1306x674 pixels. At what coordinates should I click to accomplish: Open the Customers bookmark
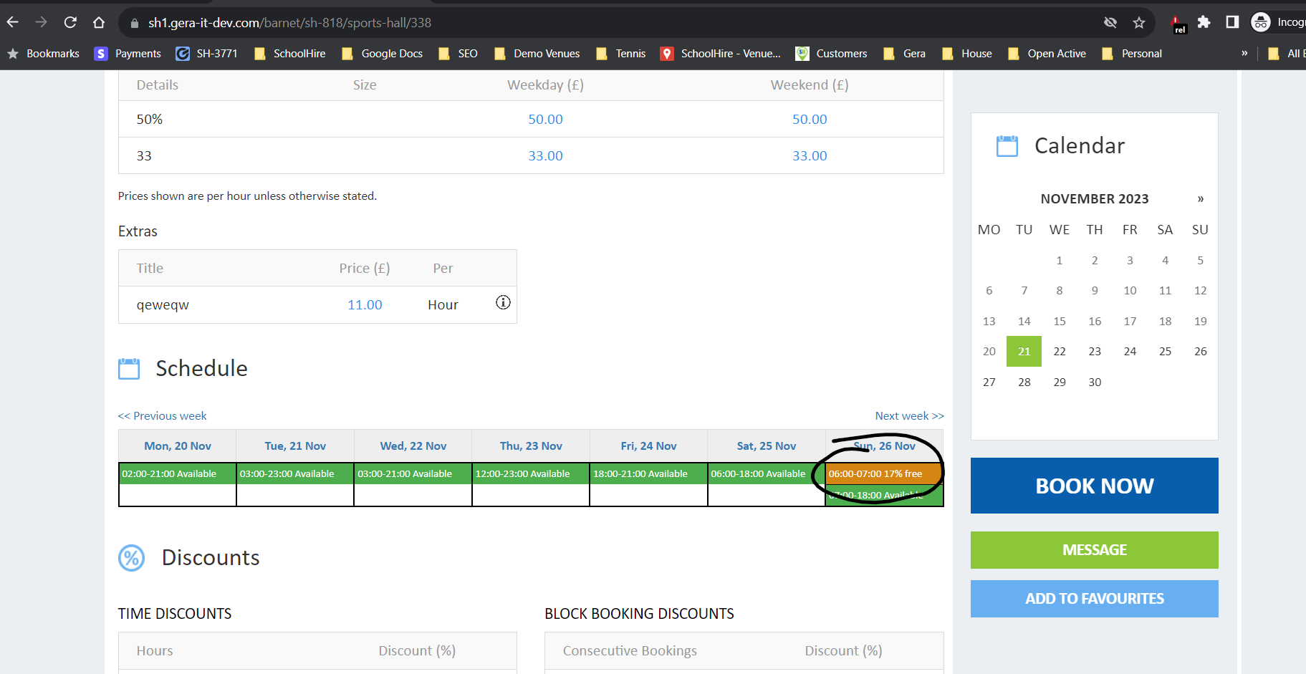(832, 54)
